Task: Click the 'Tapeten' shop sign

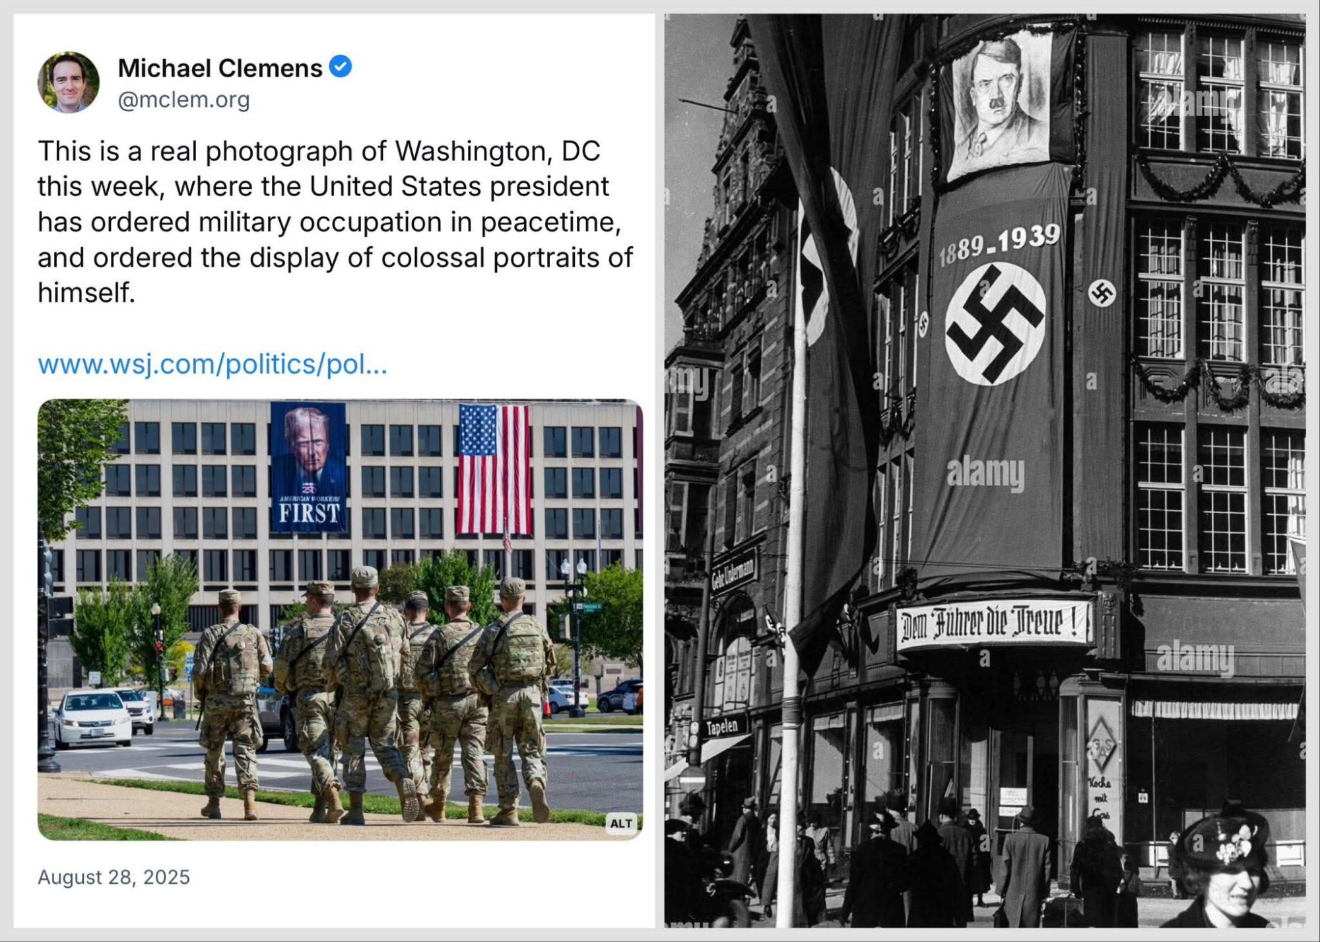Action: click(x=723, y=727)
